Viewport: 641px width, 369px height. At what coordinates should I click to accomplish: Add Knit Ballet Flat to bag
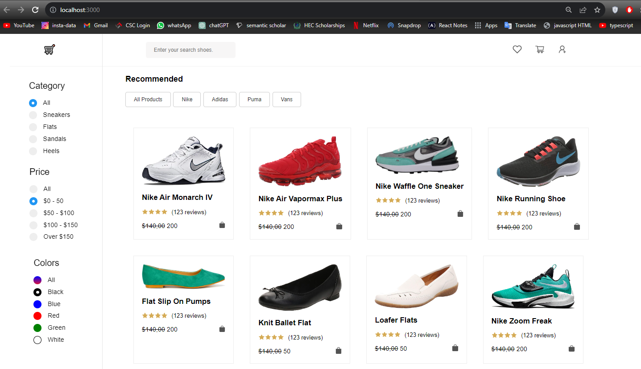click(339, 351)
